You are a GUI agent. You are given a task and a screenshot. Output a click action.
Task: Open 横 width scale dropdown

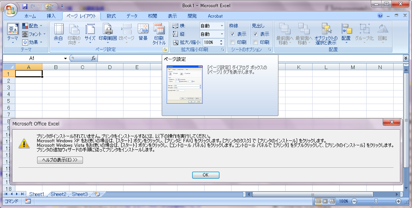[x=222, y=26]
